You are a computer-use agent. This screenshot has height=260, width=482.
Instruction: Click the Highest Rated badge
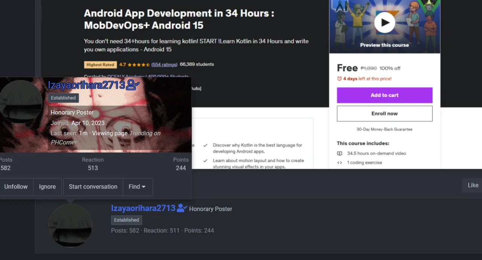coord(100,65)
